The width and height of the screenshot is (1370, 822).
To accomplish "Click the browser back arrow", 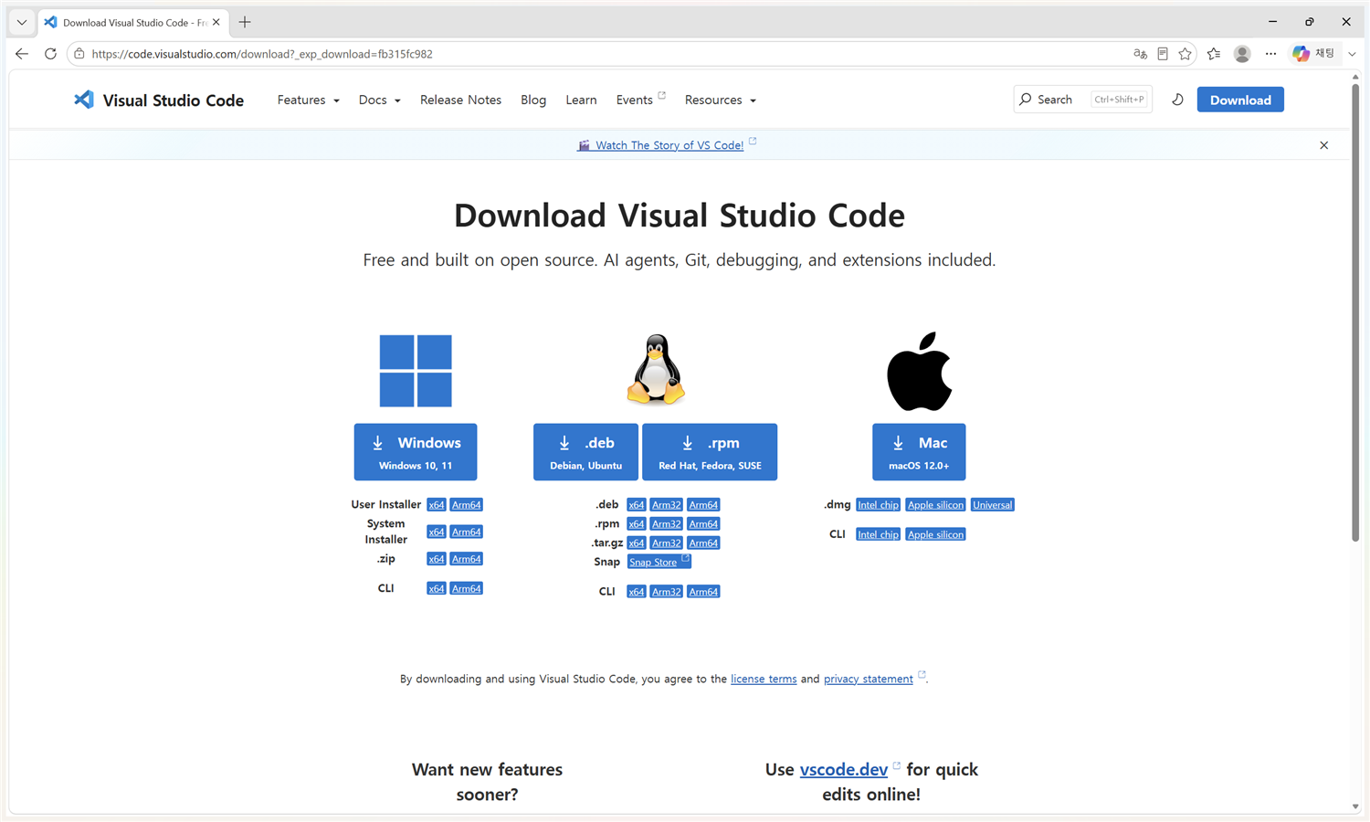I will 22,54.
